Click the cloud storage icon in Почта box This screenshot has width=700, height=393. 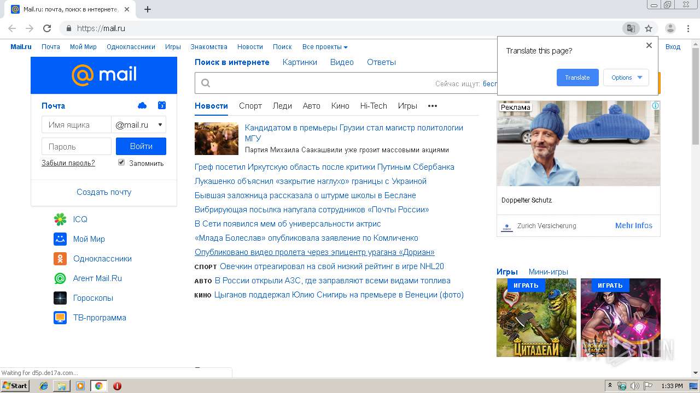(142, 105)
